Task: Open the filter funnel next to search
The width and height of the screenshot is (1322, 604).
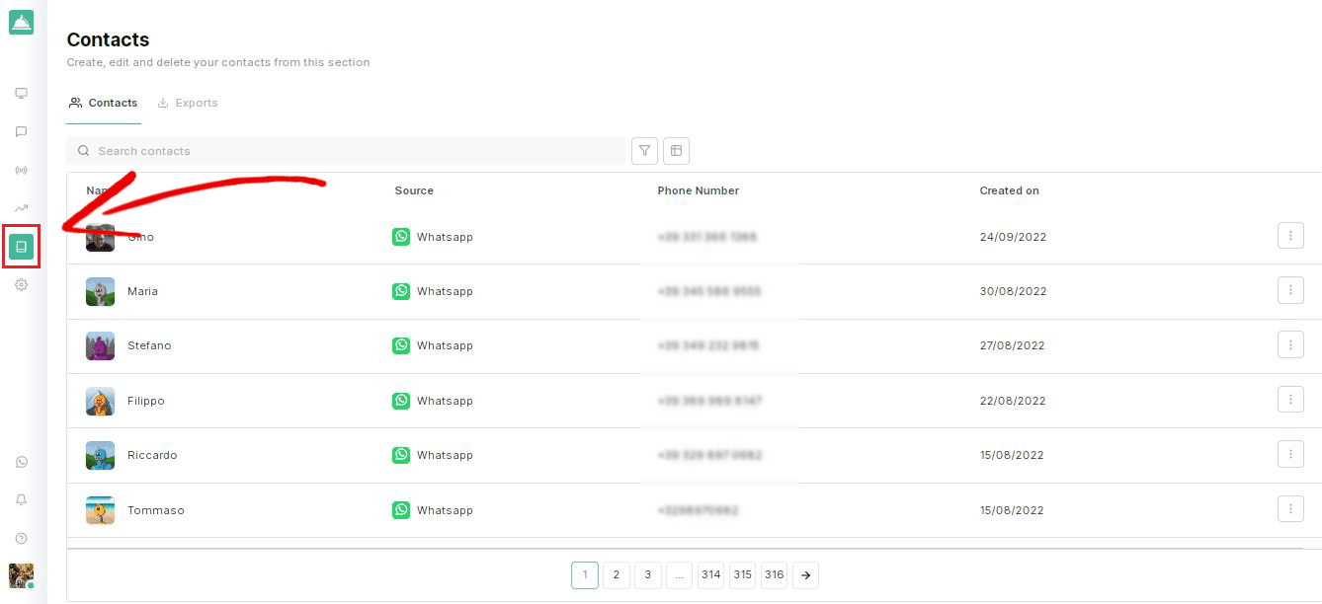Action: (644, 151)
